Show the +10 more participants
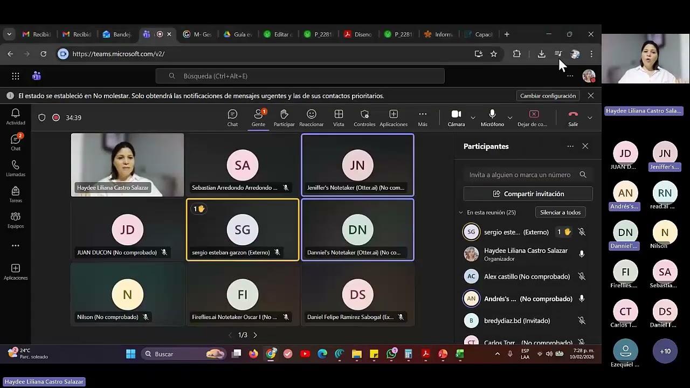Screen dimensions: 690x388 [x=665, y=351]
